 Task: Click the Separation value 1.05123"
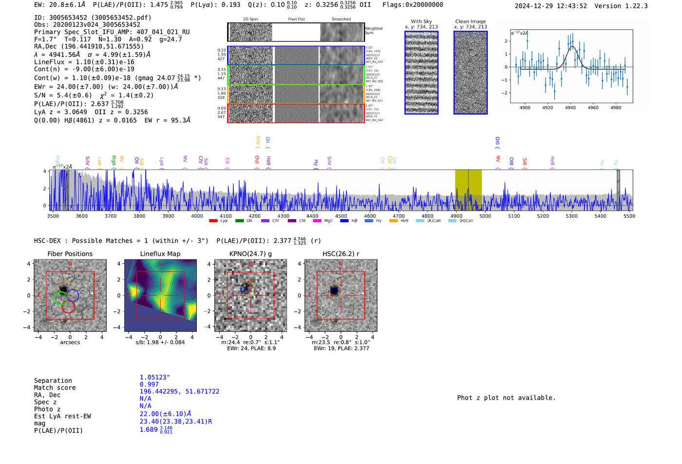[155, 377]
